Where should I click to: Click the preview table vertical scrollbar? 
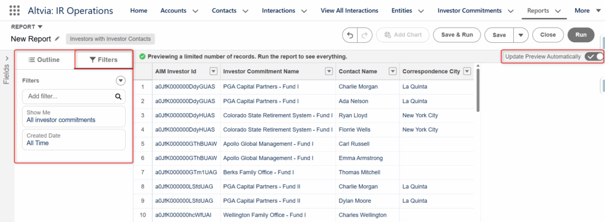tap(479, 90)
